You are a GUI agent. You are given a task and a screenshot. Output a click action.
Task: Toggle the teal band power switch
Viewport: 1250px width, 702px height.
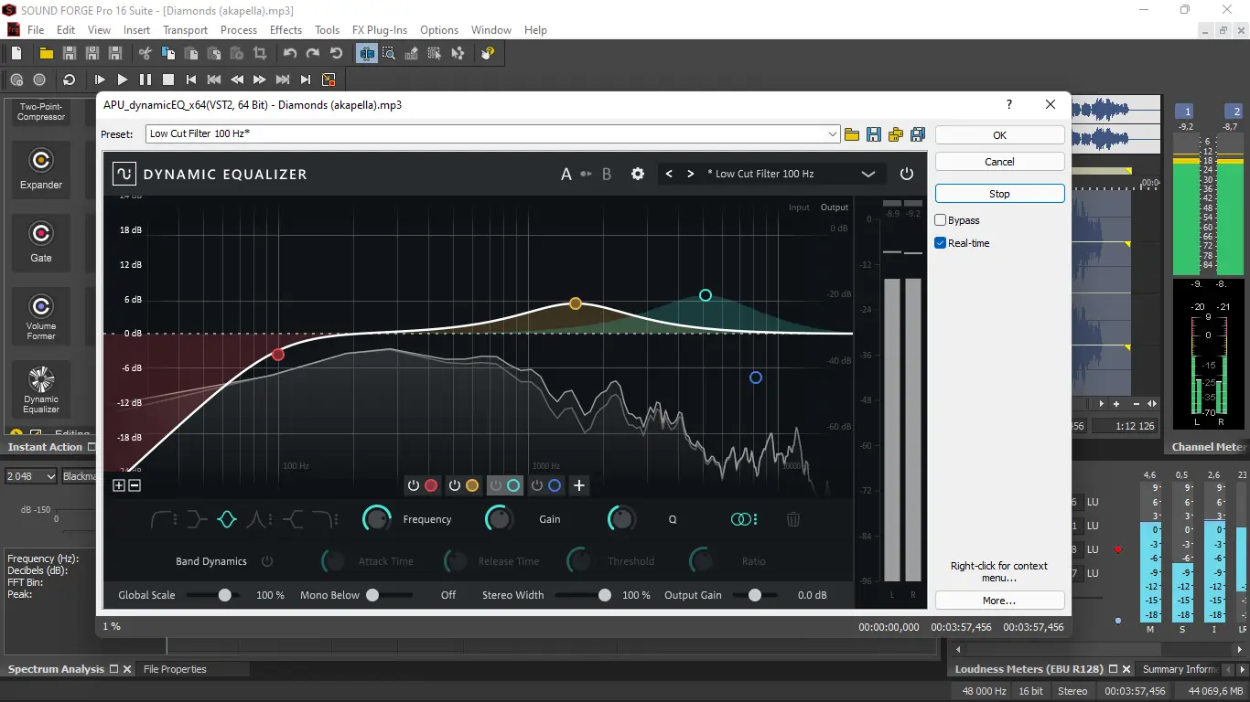496,485
